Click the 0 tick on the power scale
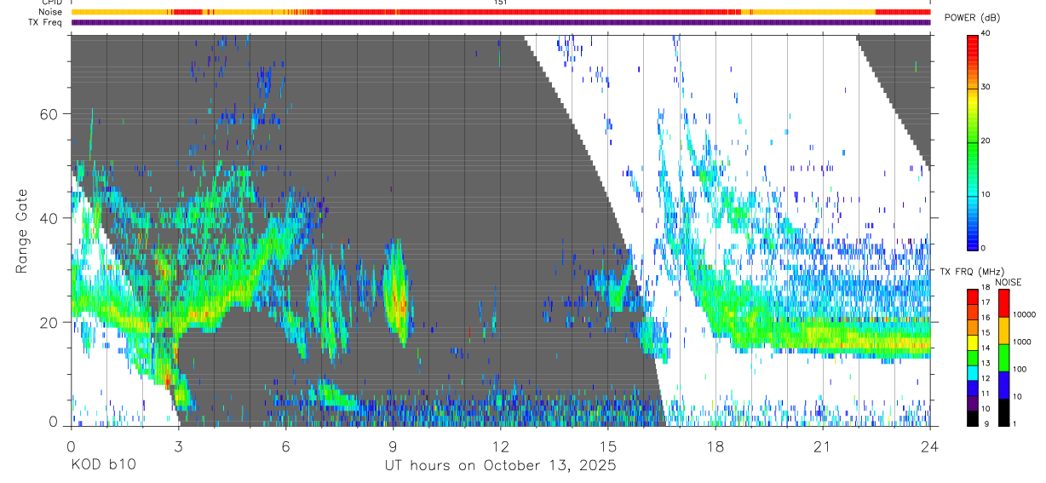Image resolution: width=1046 pixels, height=483 pixels. pos(985,248)
